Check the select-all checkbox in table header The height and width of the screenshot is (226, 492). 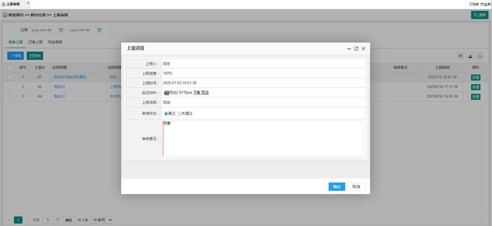coord(10,67)
